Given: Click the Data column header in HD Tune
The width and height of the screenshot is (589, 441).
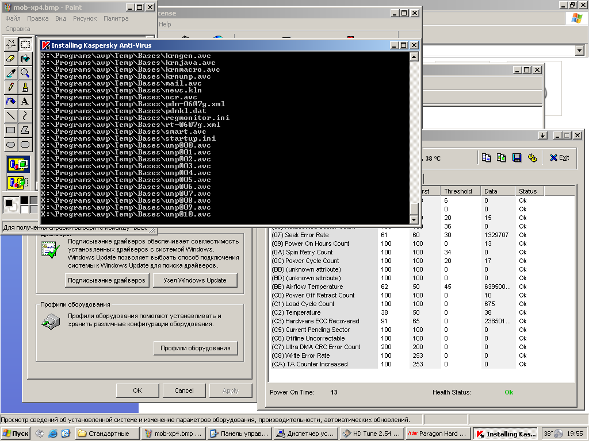Looking at the screenshot, I should point(498,191).
